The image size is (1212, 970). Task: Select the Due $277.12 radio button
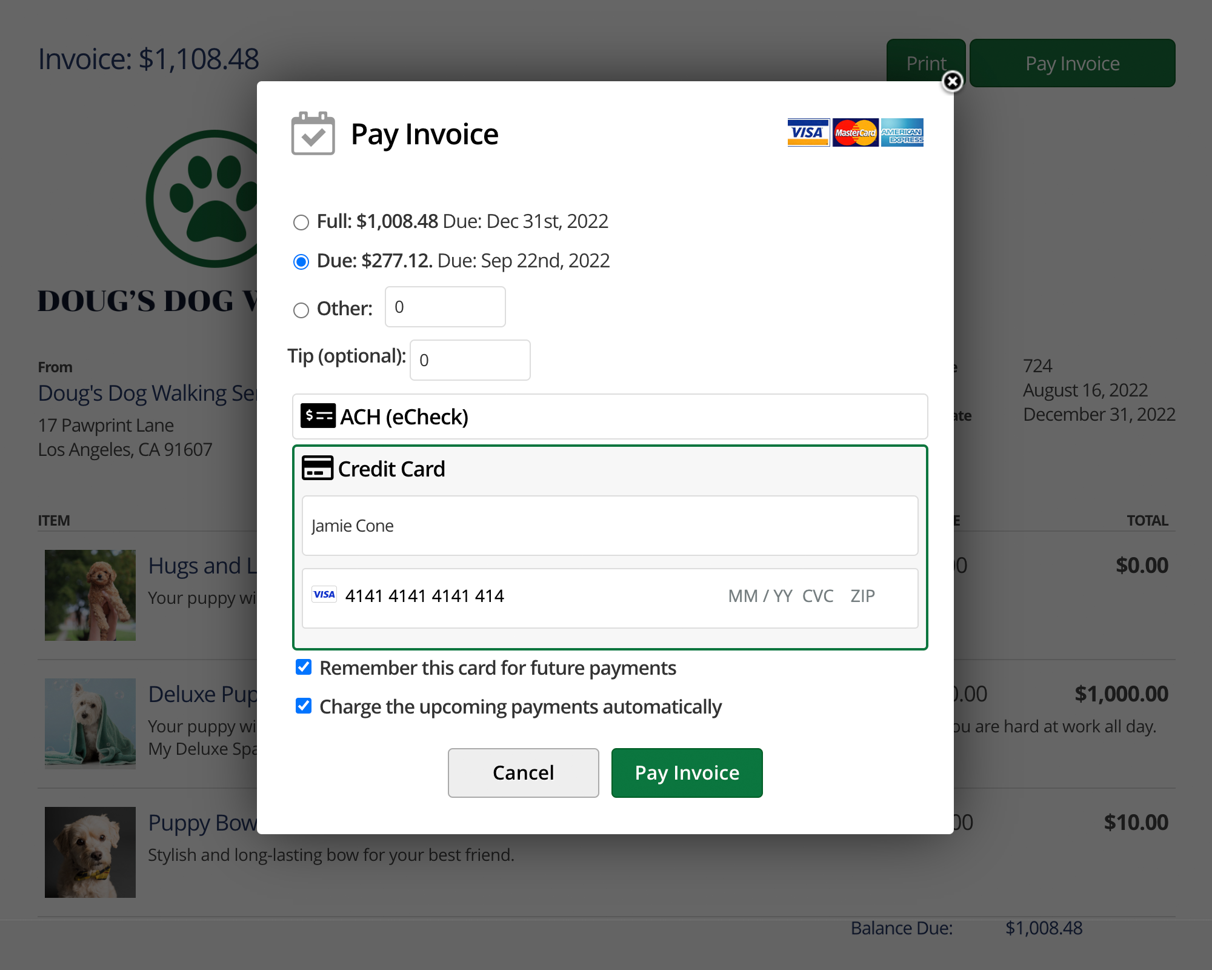coord(301,262)
